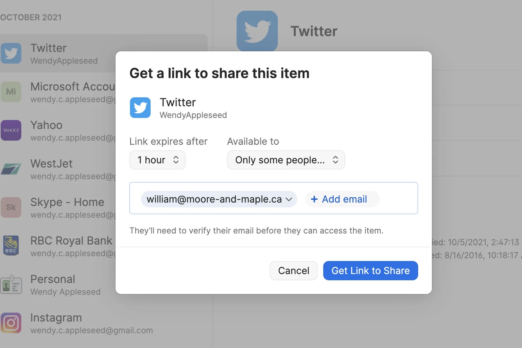Open the RBC Royal Bank icon
The height and width of the screenshot is (348, 522).
click(x=11, y=246)
